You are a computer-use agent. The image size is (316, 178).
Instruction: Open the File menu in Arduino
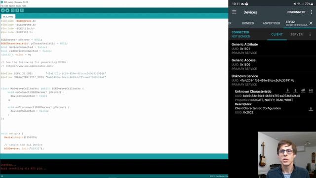coord(2,6)
